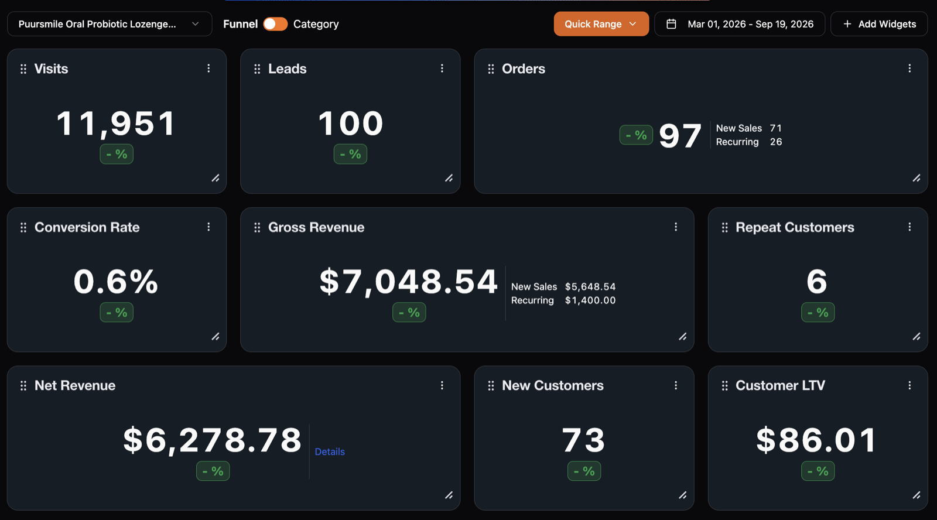Grab the Visits widget drag handle
Image resolution: width=937 pixels, height=520 pixels.
(x=23, y=69)
